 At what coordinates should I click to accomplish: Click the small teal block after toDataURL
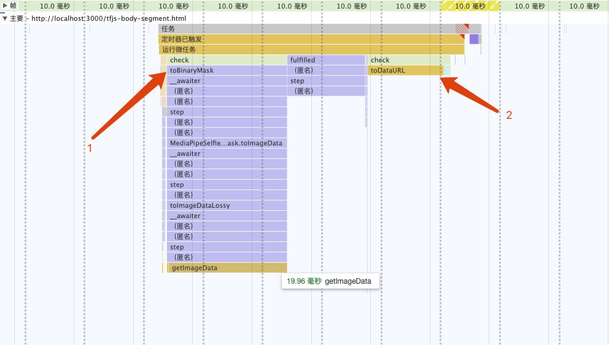pos(447,70)
